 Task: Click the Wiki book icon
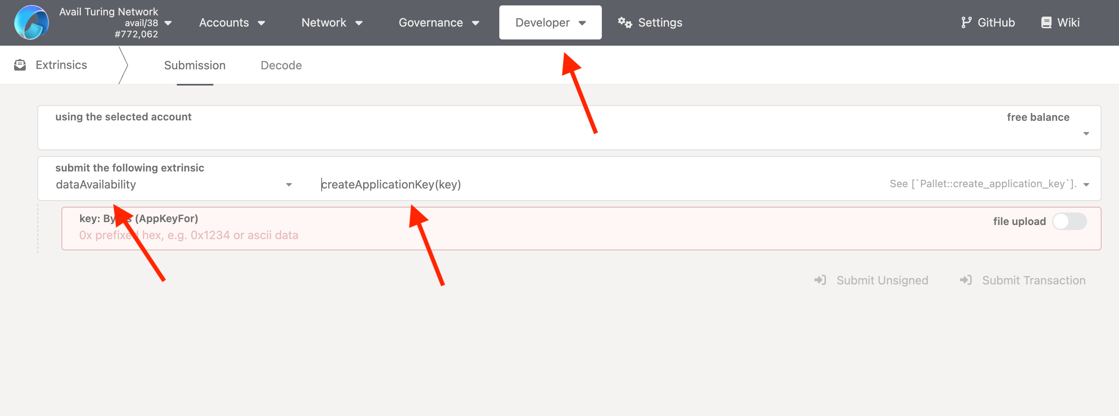[x=1046, y=22]
